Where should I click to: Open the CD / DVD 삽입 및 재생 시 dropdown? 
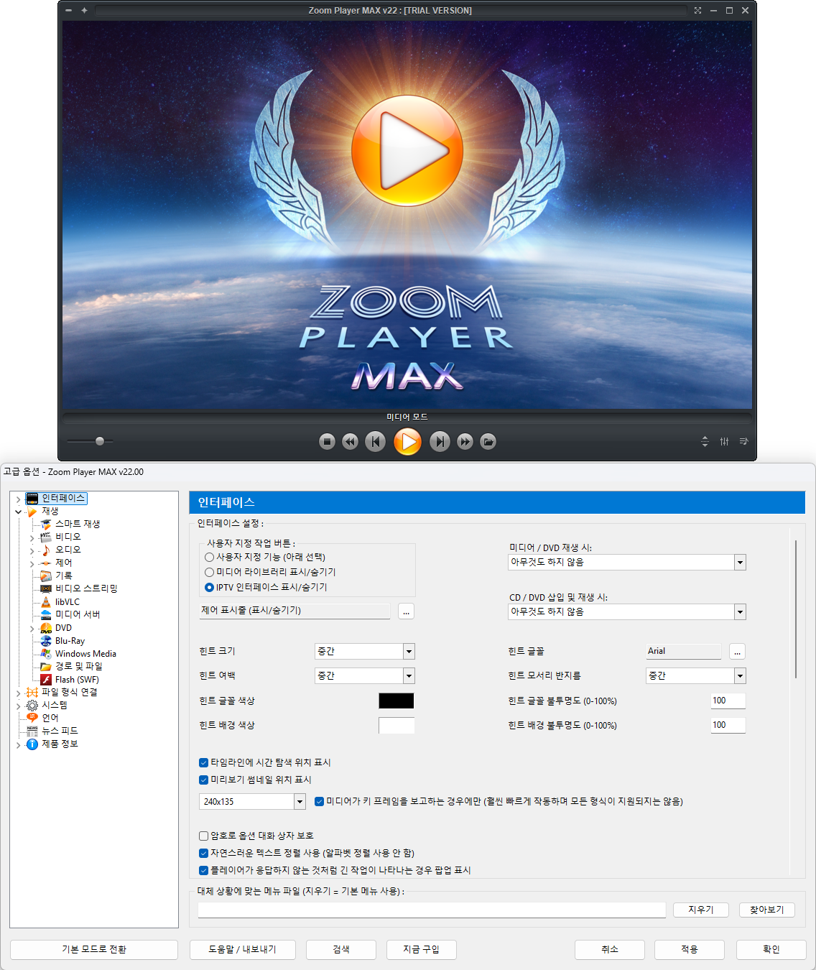740,612
